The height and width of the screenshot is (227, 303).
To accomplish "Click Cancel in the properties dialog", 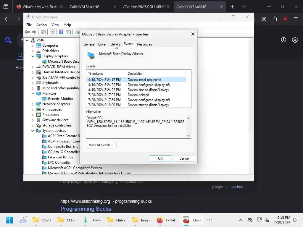I will (x=184, y=158).
